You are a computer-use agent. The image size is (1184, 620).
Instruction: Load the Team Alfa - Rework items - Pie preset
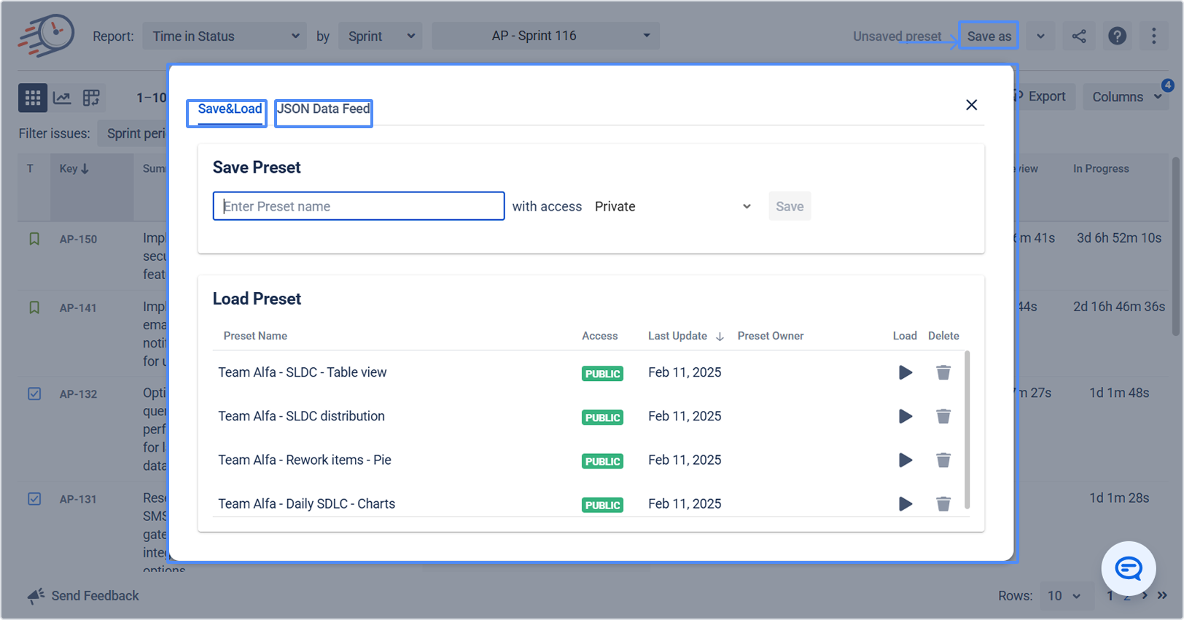click(905, 460)
